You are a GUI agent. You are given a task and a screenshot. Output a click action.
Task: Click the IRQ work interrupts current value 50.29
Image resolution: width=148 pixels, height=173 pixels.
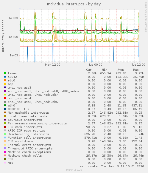(x=91, y=127)
